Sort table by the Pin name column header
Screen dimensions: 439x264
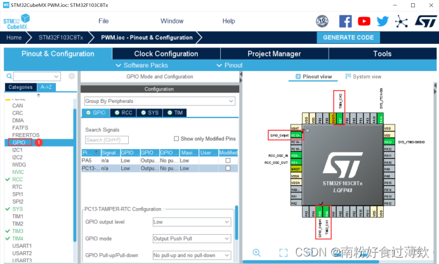91,152
